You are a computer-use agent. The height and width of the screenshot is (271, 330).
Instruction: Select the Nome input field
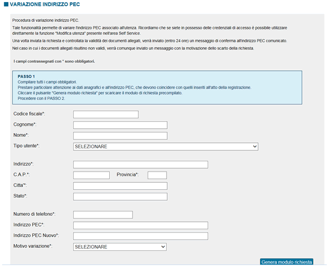click(120, 136)
